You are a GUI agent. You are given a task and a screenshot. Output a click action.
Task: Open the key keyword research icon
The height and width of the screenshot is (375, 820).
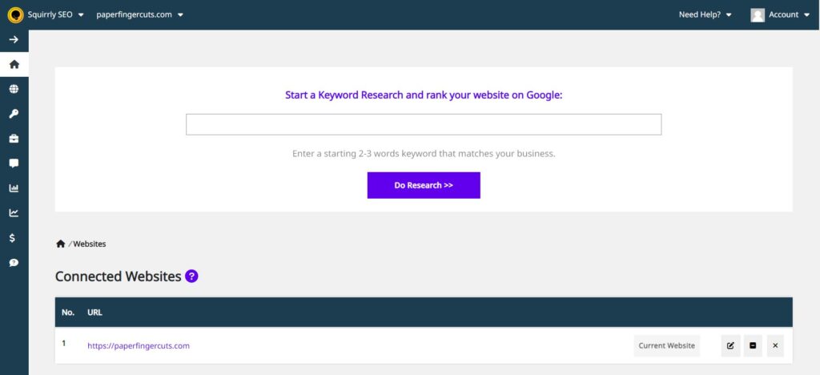(14, 114)
